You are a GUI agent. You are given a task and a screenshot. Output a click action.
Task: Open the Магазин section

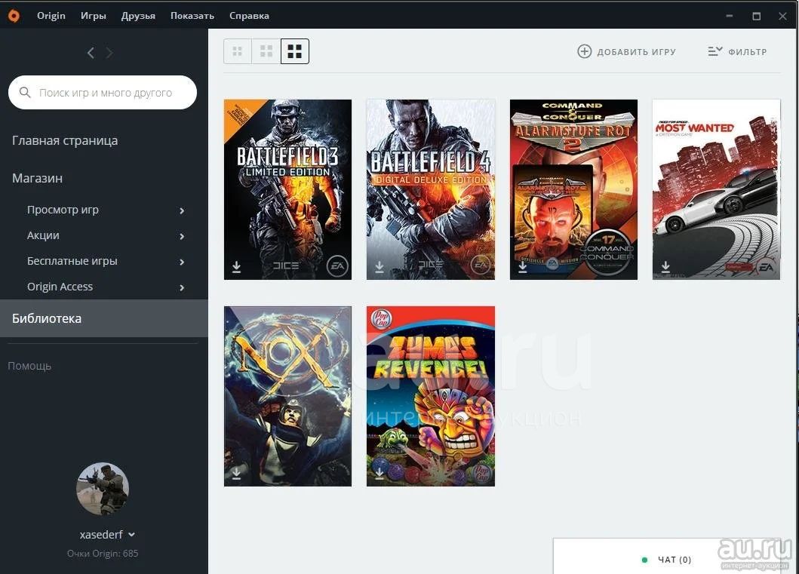pos(37,178)
